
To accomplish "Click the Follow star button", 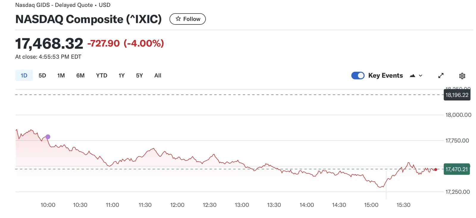I will tap(187, 19).
